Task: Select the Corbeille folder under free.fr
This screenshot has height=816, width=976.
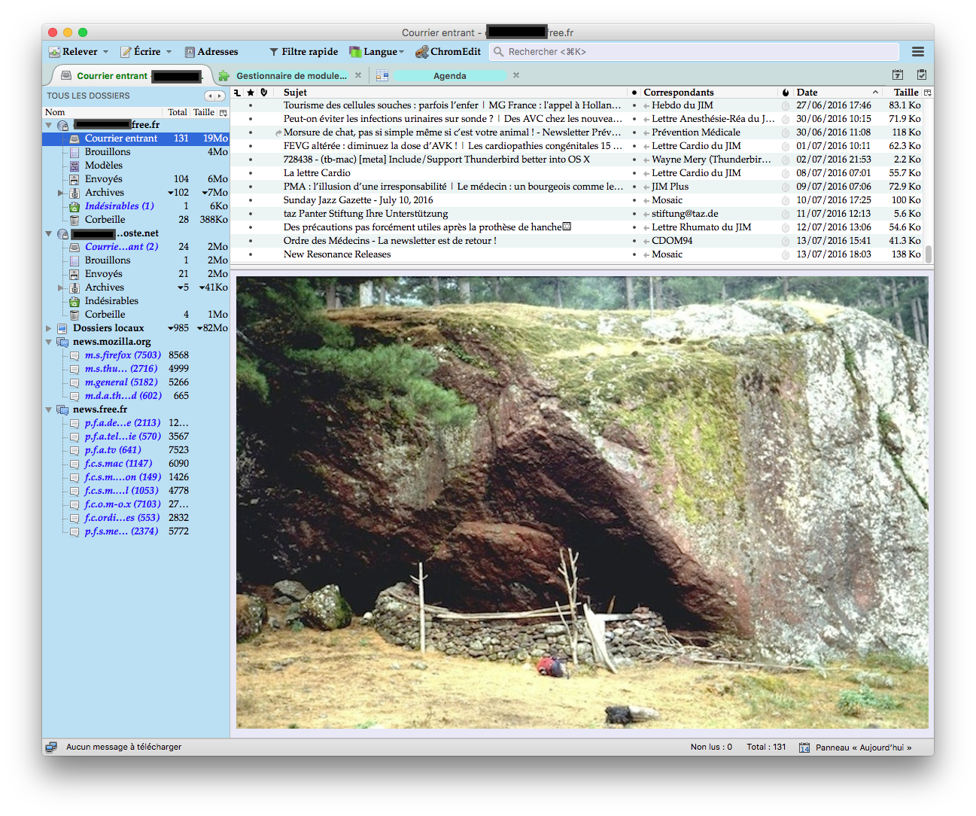Action: (105, 220)
